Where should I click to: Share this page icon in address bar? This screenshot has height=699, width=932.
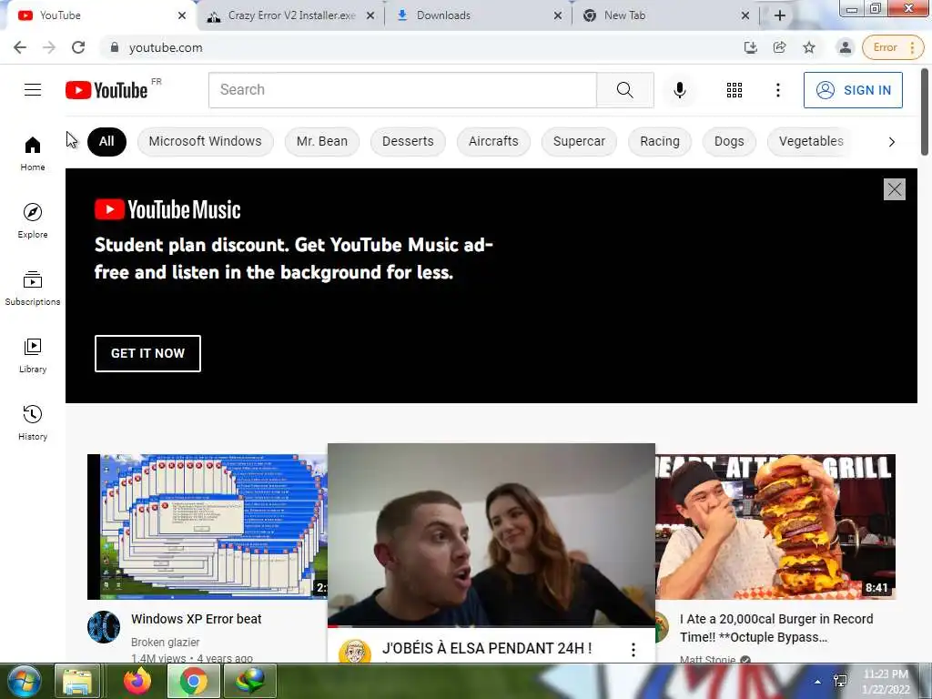(779, 47)
